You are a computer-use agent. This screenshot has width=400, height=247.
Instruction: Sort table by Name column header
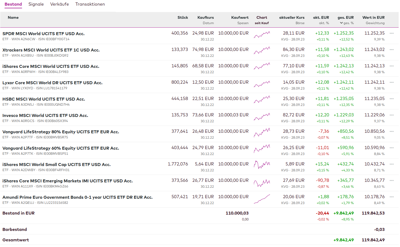[x=13, y=18]
